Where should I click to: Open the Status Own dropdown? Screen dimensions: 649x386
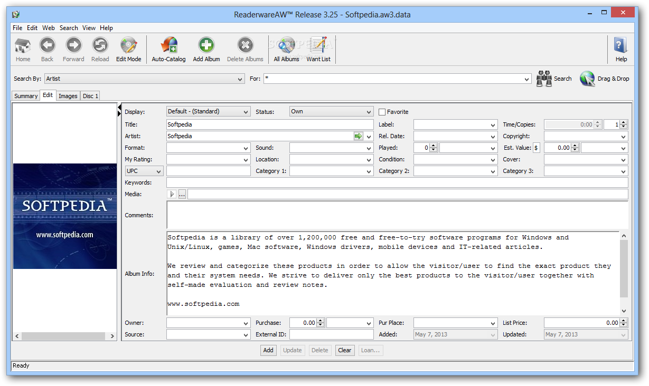[331, 112]
